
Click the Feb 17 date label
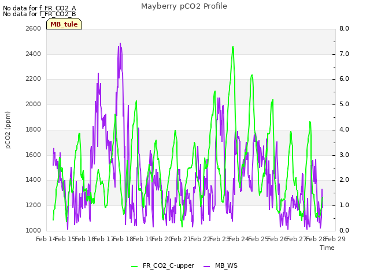104,239
